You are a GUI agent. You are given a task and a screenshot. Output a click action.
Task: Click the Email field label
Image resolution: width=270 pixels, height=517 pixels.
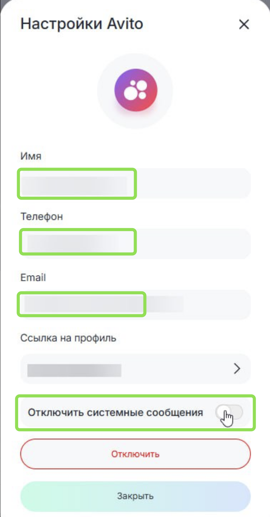pos(33,278)
